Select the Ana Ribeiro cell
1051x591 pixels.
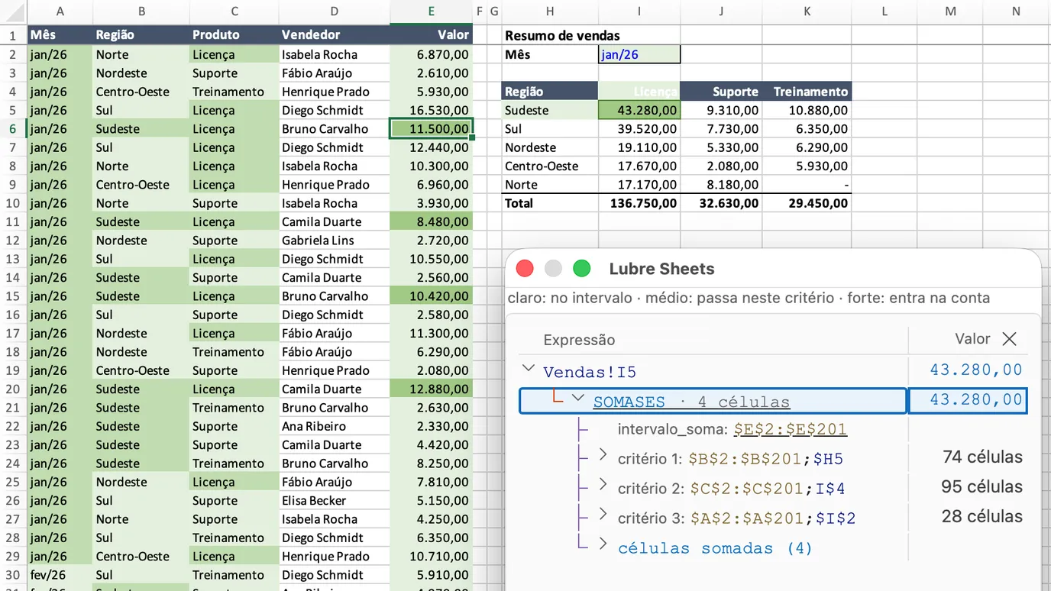[335, 426]
